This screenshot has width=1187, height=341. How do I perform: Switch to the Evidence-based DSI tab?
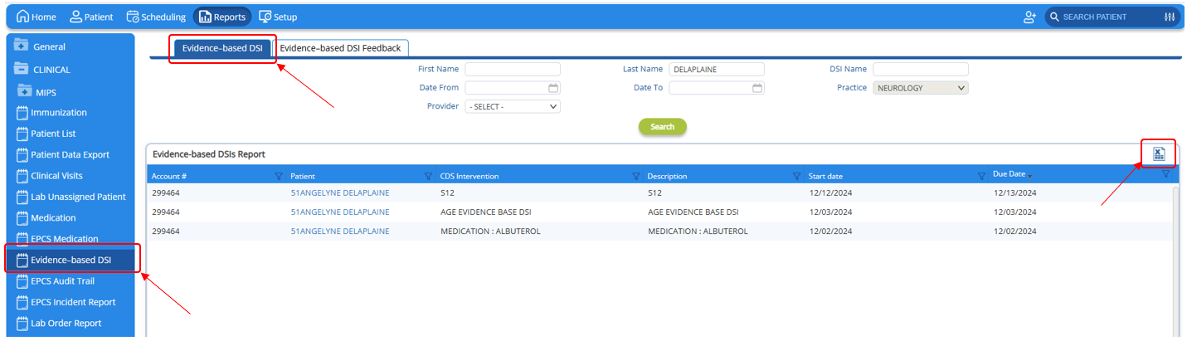point(222,48)
